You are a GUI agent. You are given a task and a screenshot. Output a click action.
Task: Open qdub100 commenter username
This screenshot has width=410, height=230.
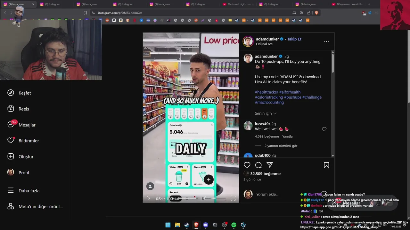pyautogui.click(x=263, y=155)
